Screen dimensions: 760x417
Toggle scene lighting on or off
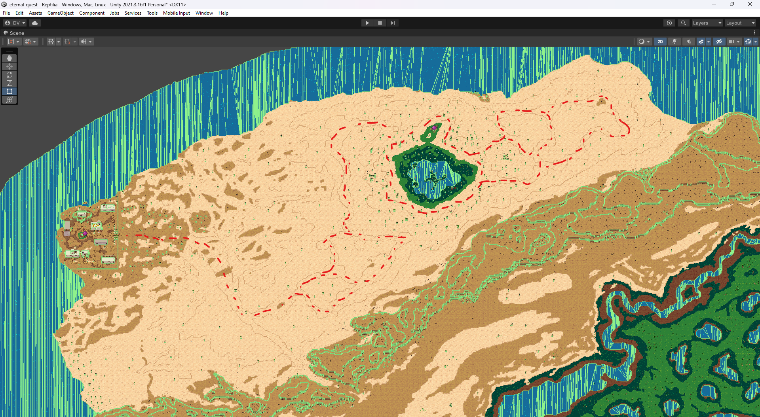coord(674,42)
